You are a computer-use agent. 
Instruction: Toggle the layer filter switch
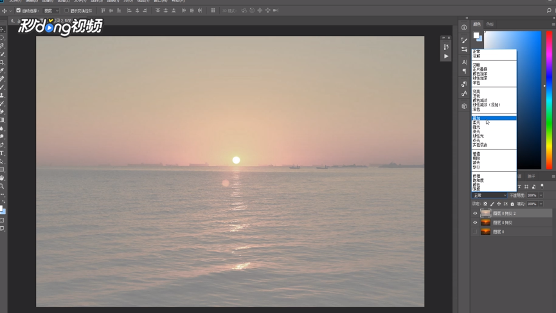tap(542, 186)
